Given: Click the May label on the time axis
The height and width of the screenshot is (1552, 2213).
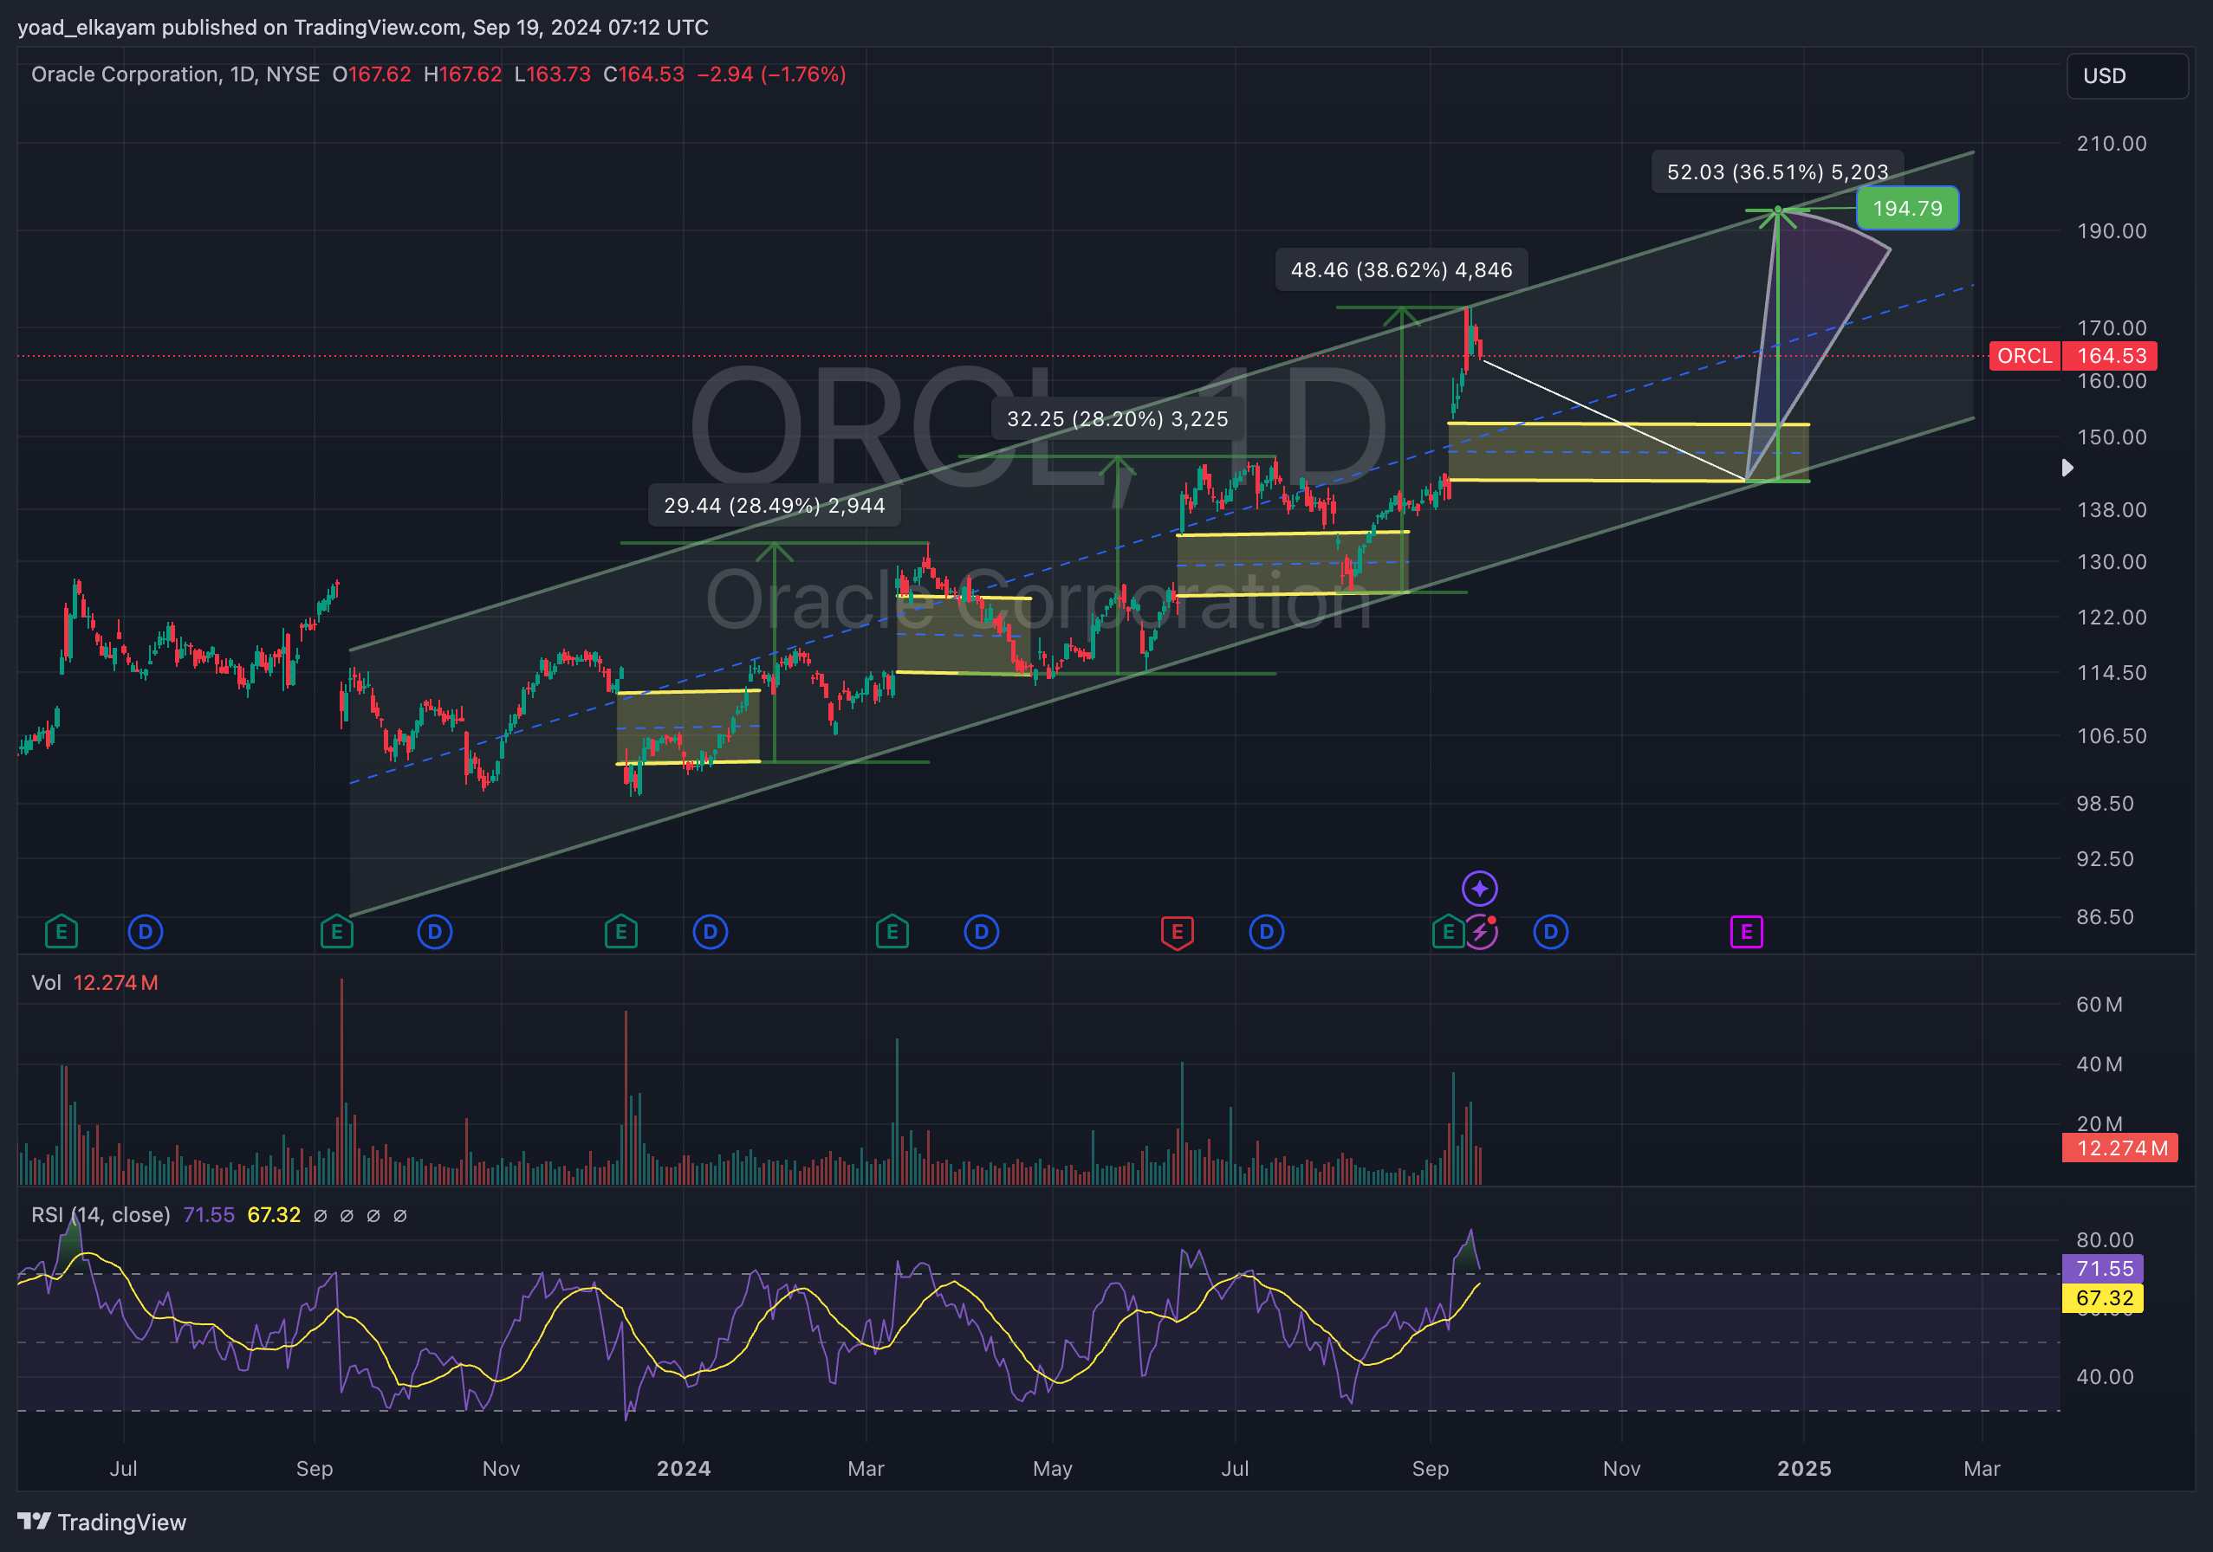Looking at the screenshot, I should click(x=1053, y=1468).
